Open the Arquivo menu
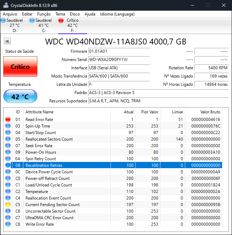Screen dimensions: 232x235 pyautogui.click(x=10, y=14)
